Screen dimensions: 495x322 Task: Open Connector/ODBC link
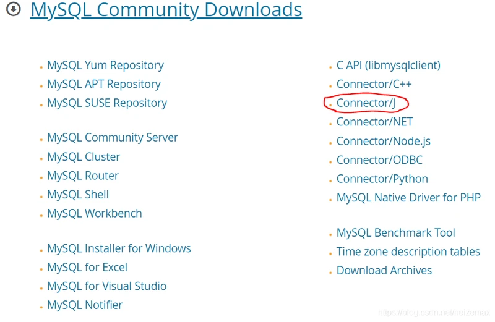tap(379, 160)
